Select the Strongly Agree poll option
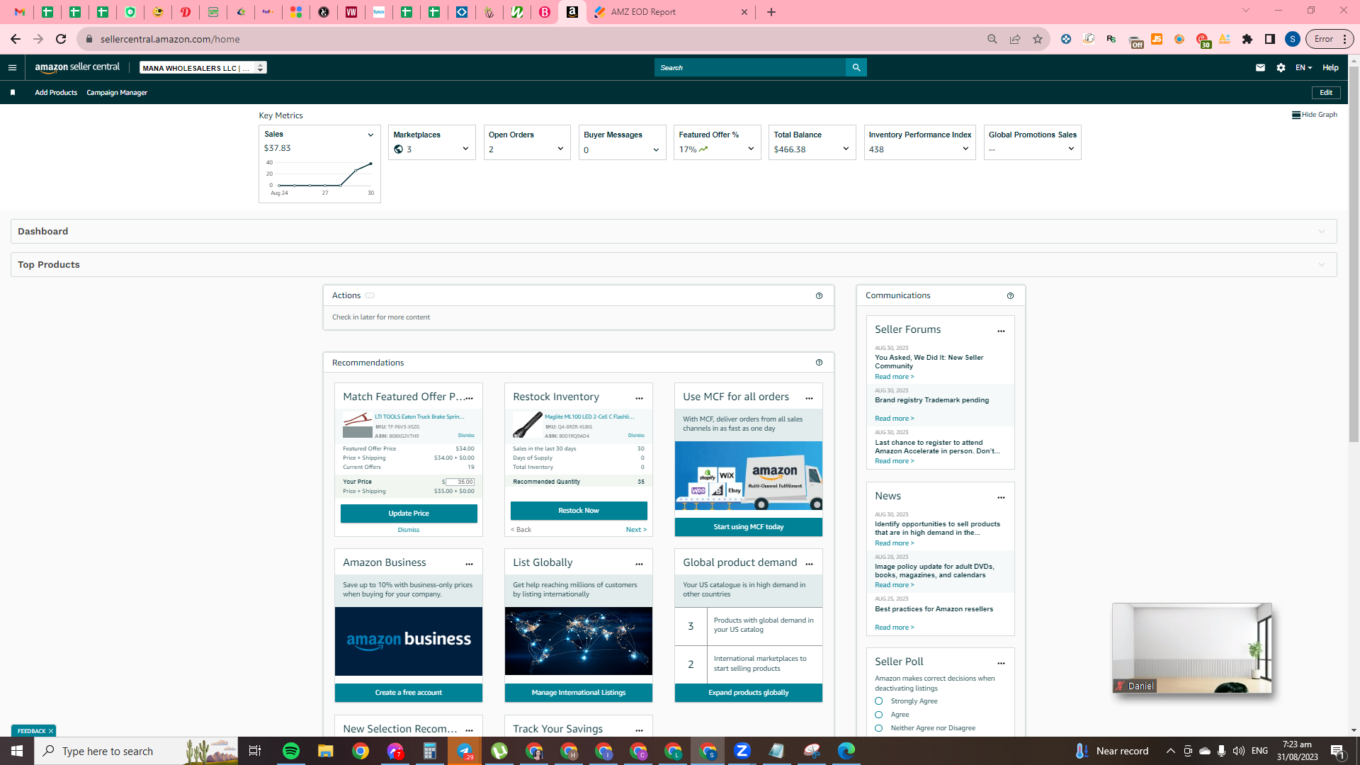This screenshot has width=1360, height=765. [879, 701]
